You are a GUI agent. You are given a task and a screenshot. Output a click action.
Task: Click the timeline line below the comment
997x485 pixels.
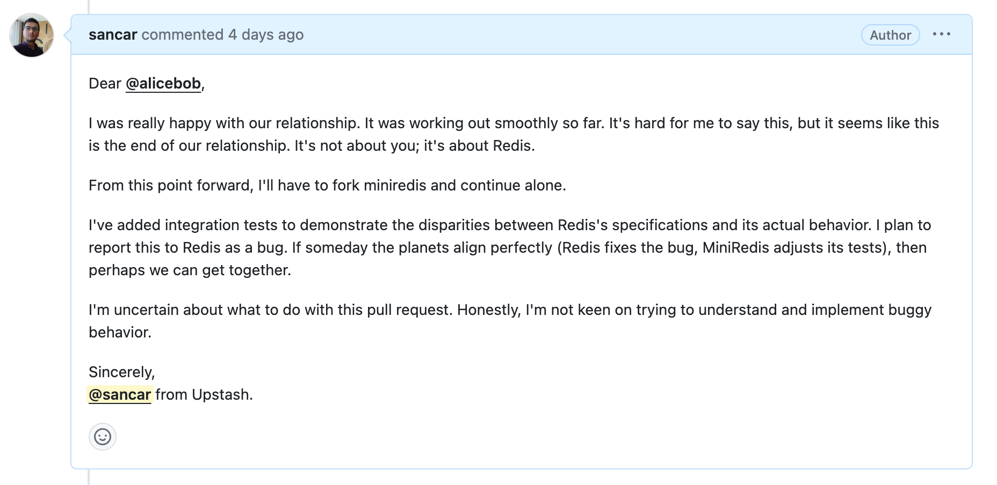point(89,477)
